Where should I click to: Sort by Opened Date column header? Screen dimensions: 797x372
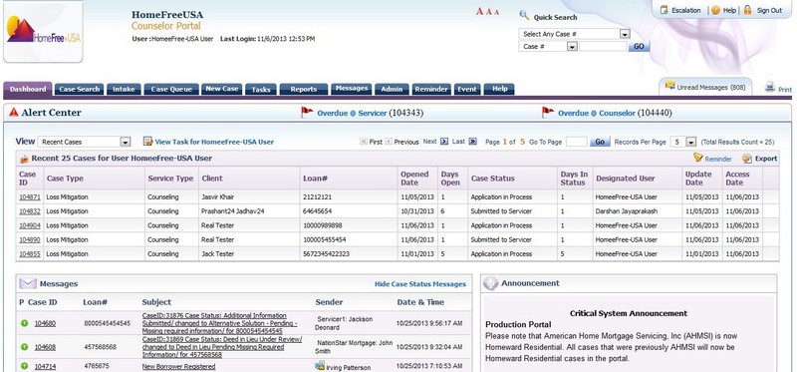click(x=414, y=179)
